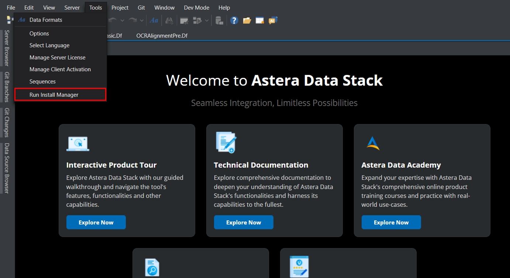Open the Project menu

[x=120, y=7]
